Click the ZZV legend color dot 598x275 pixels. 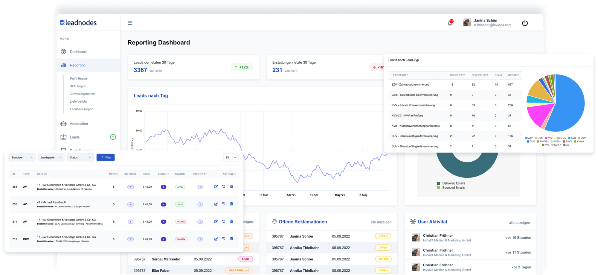[526, 138]
